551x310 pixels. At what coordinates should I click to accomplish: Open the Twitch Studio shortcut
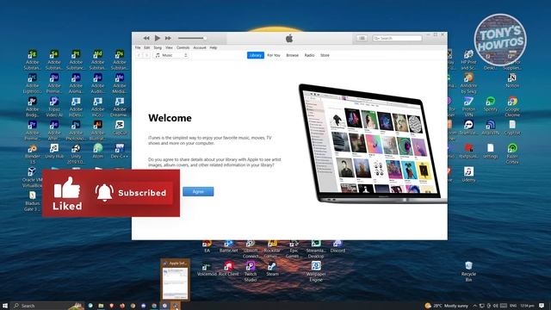(251, 271)
